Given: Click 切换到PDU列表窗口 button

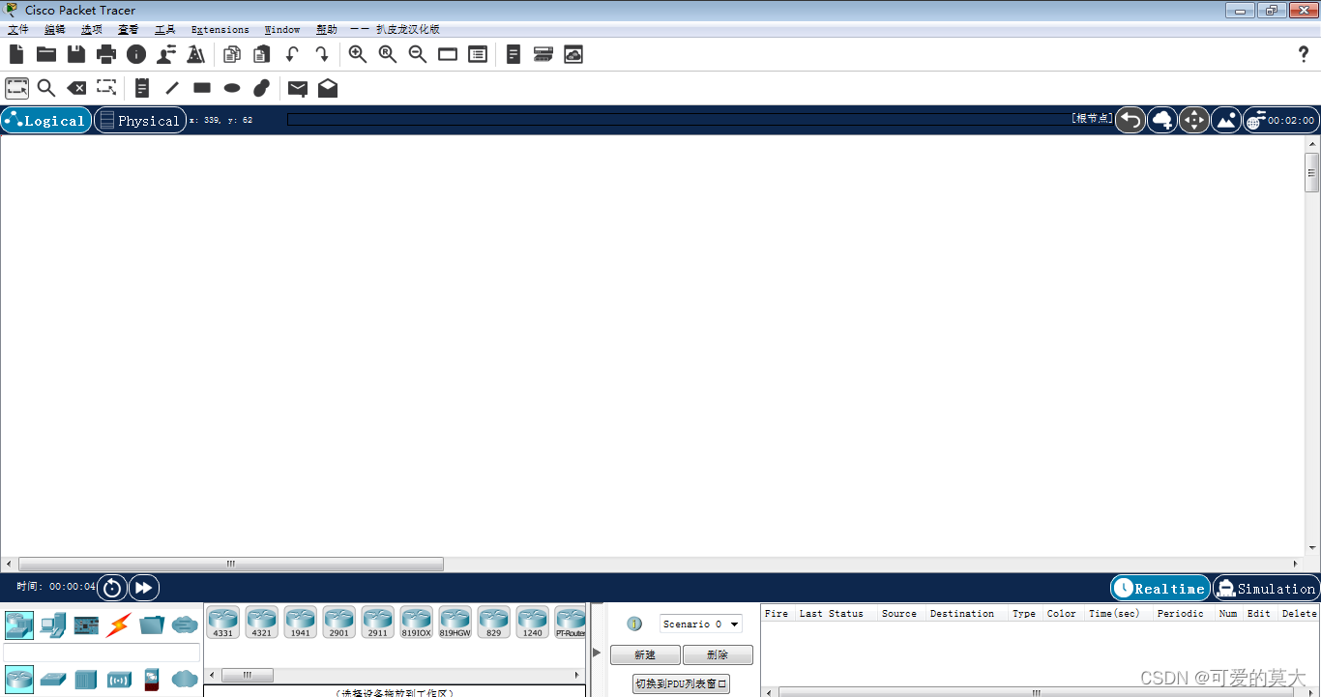Looking at the screenshot, I should point(681,684).
